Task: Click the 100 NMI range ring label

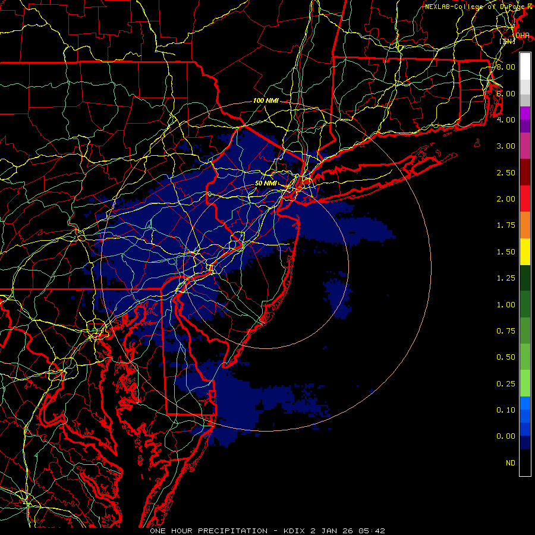Action: tap(266, 100)
